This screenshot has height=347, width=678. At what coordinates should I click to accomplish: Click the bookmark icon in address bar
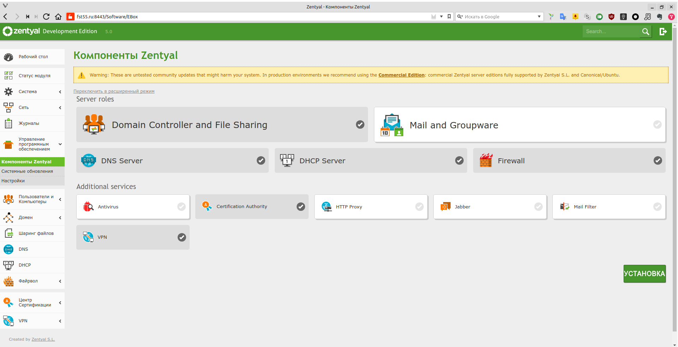(449, 17)
